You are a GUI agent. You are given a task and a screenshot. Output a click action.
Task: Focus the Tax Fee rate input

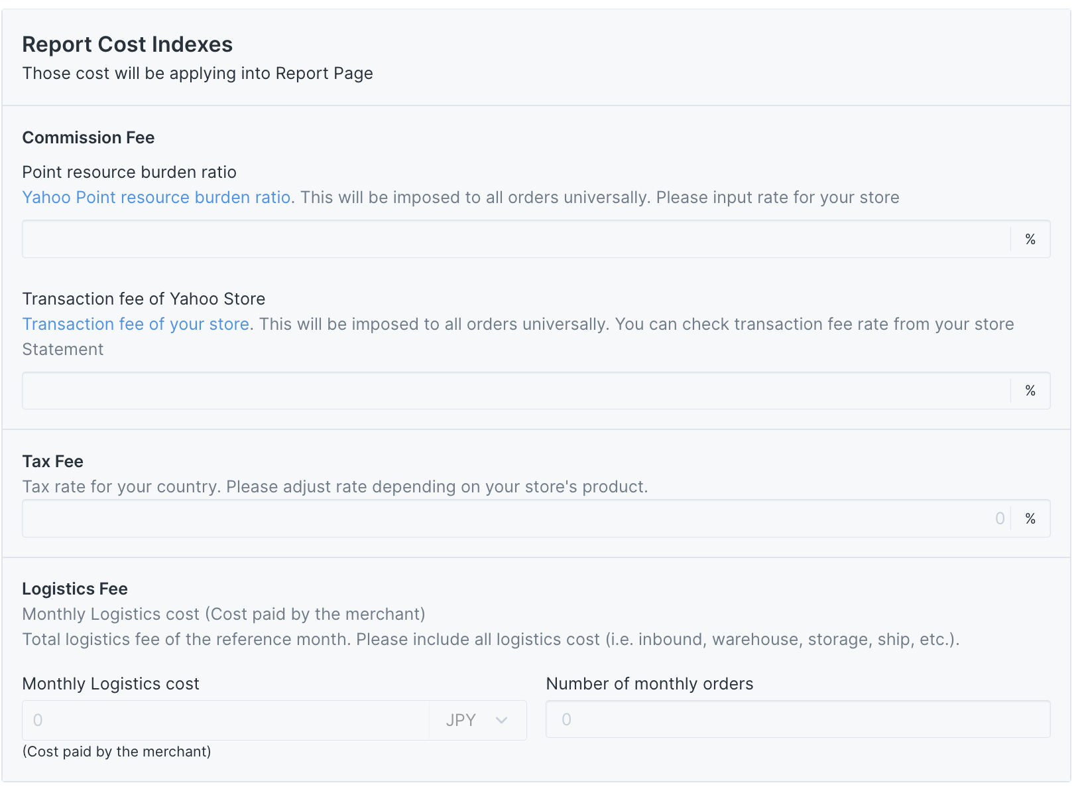pyautogui.click(x=516, y=519)
